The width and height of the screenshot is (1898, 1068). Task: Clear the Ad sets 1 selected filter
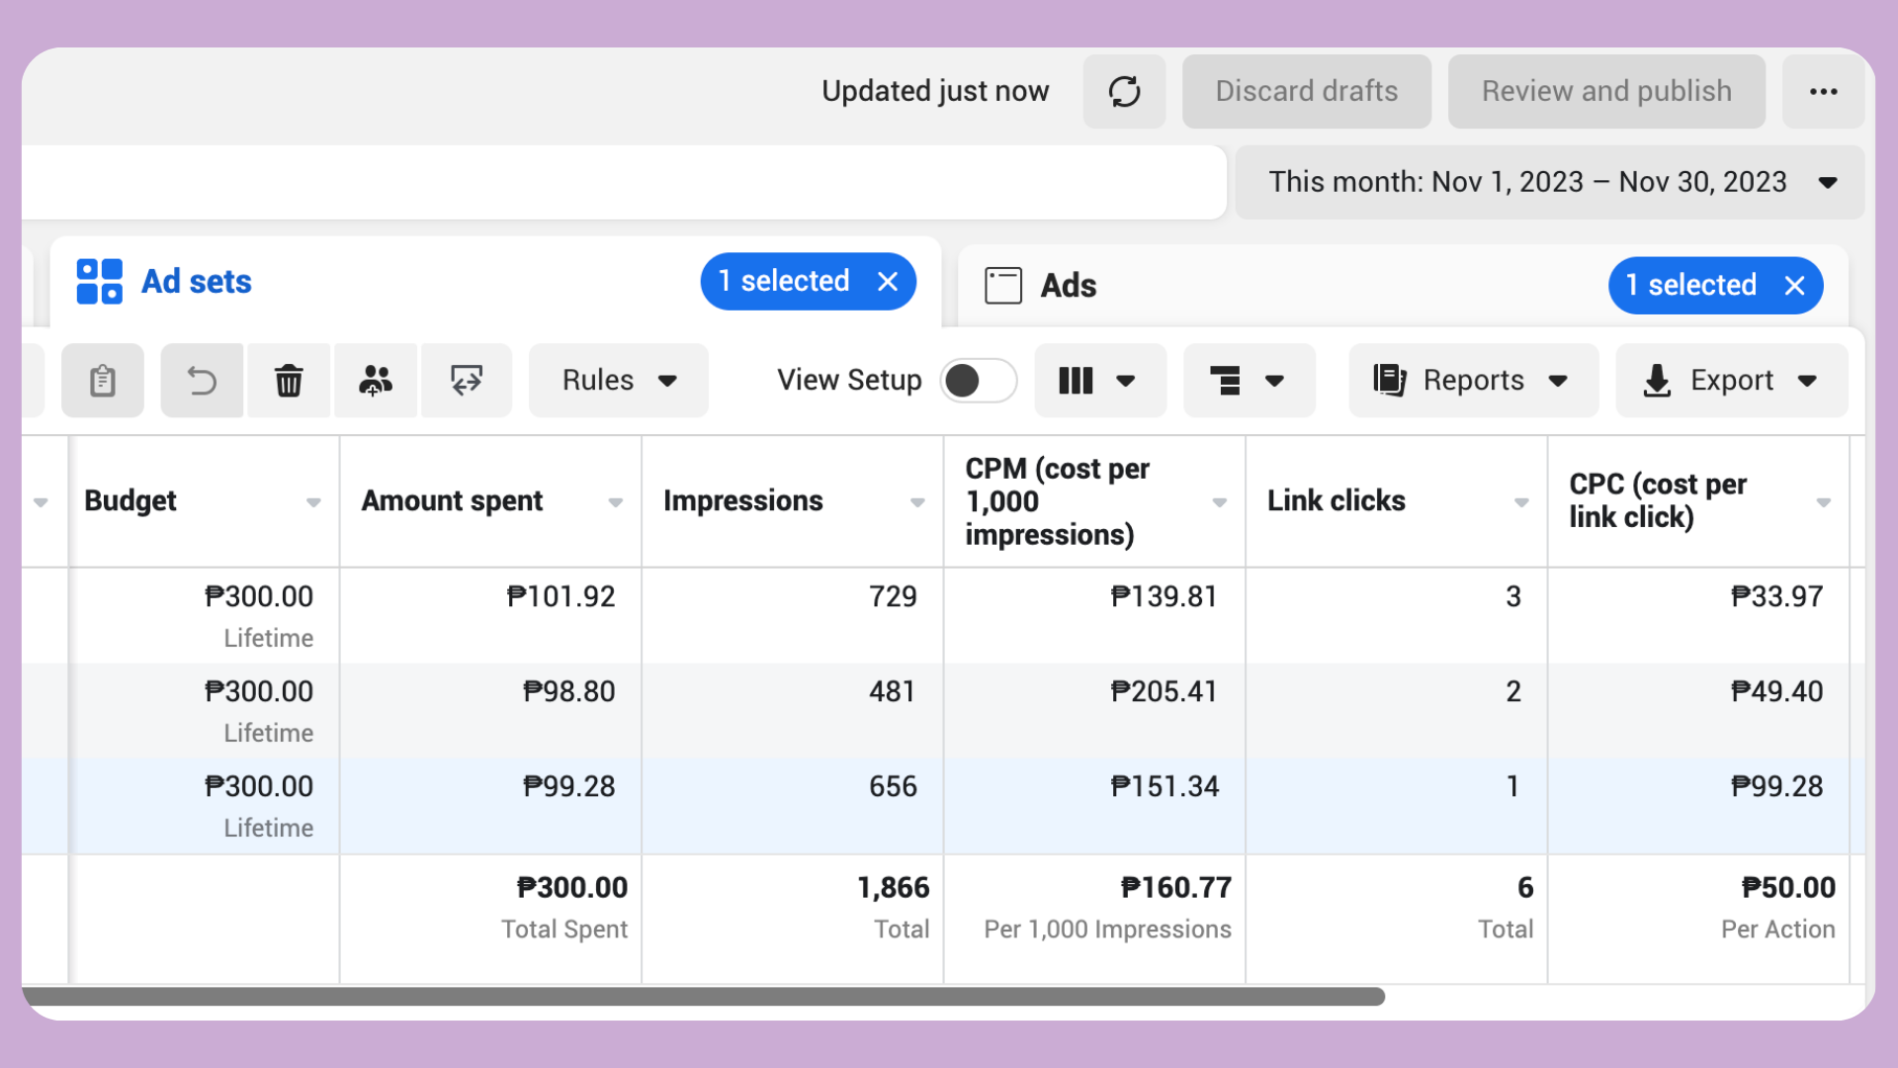(x=888, y=282)
